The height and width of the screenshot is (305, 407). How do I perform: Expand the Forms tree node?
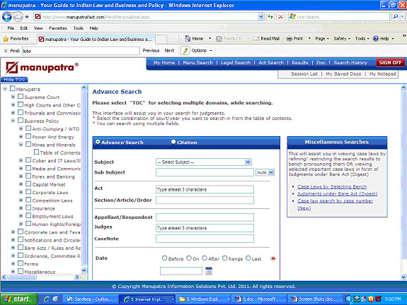13,263
